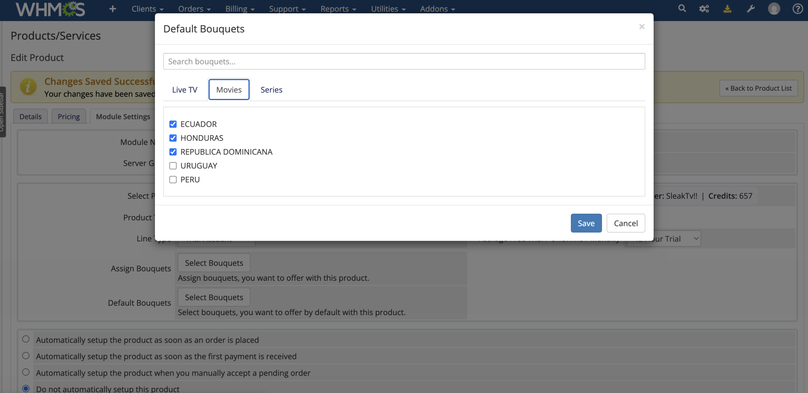808x393 pixels.
Task: Open the Module Settings tab
Action: tap(123, 117)
